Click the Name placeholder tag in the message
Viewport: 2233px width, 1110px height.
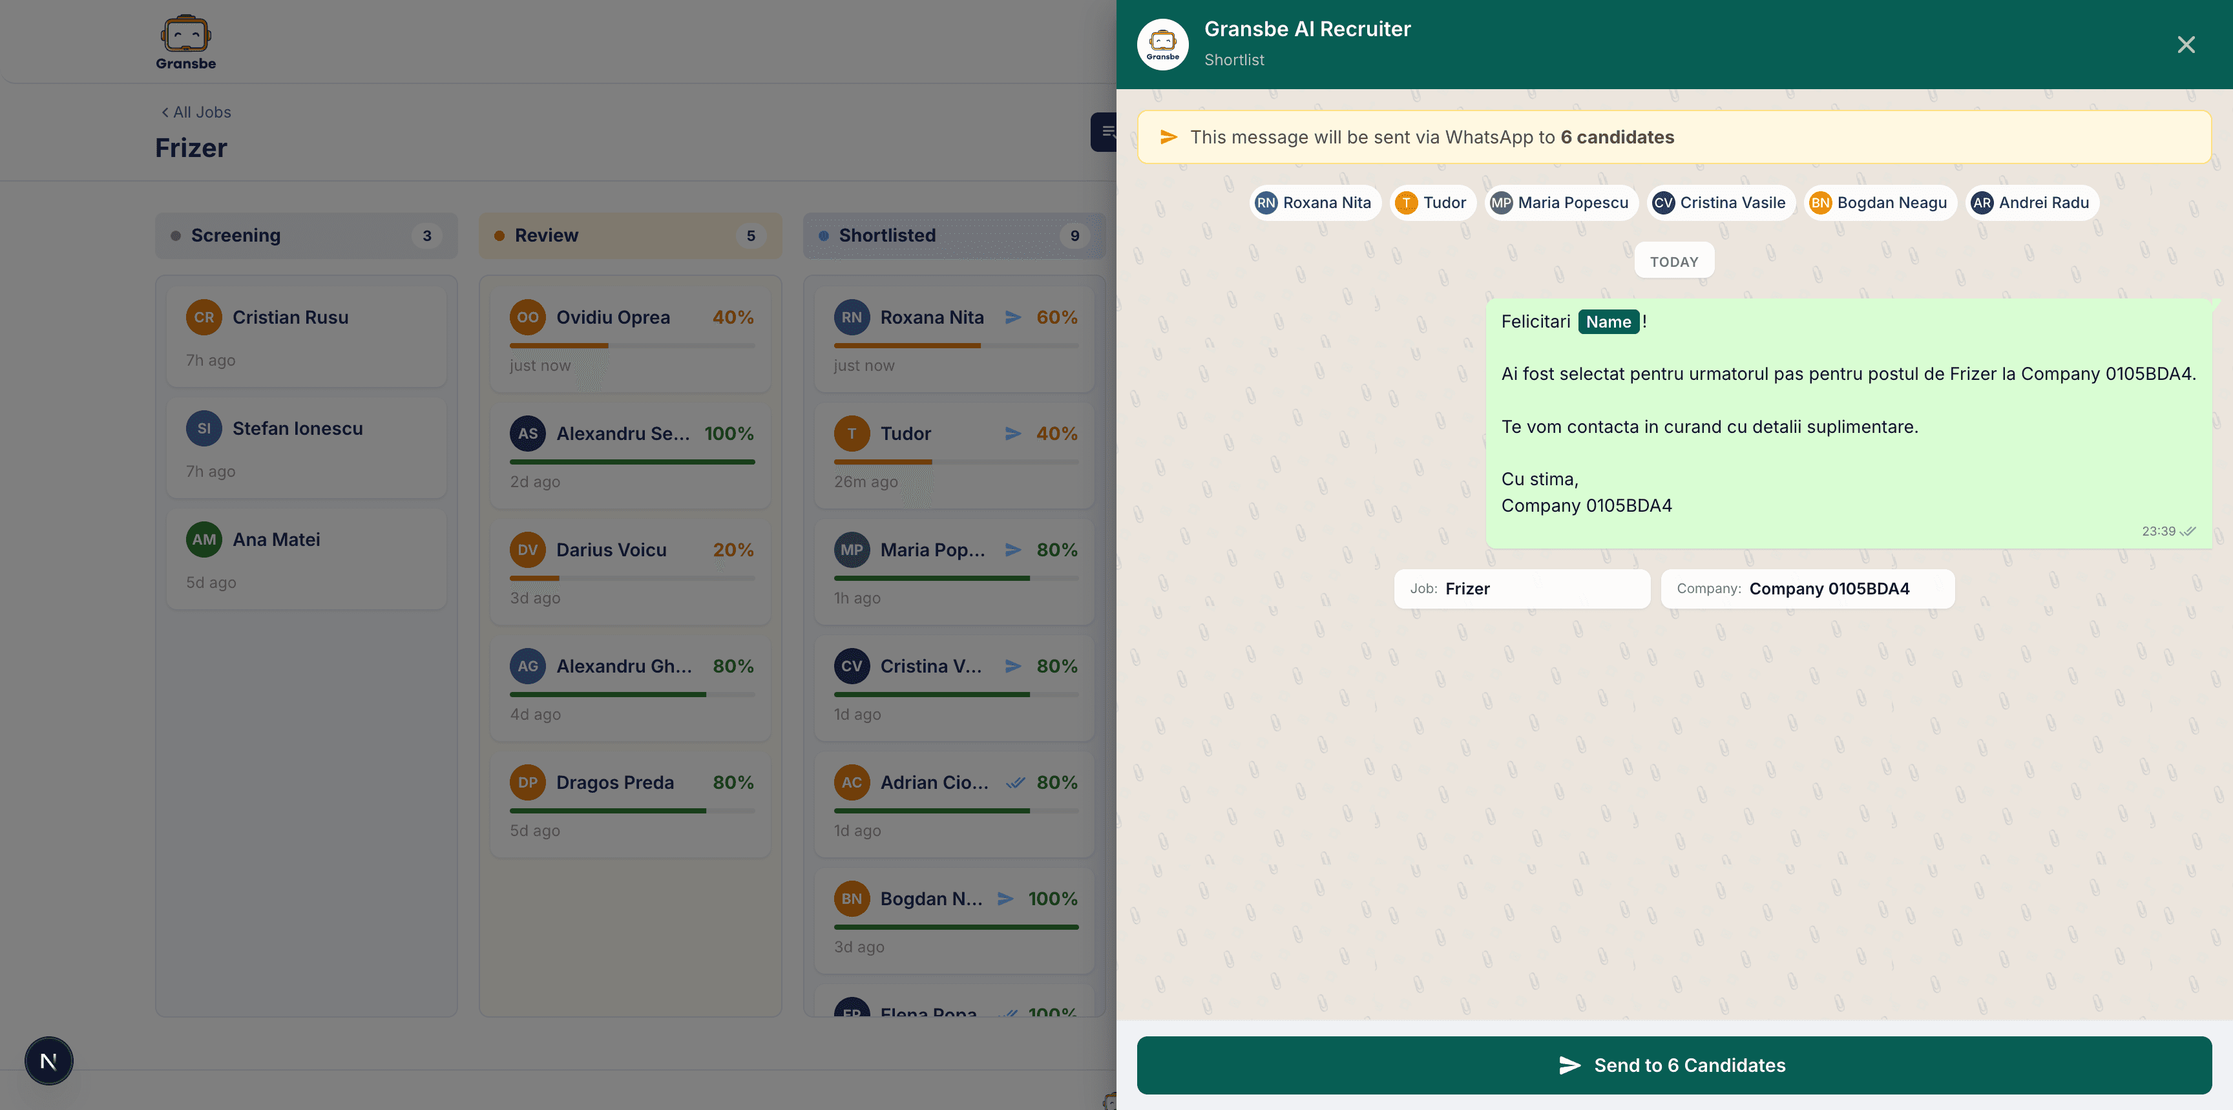pos(1609,322)
